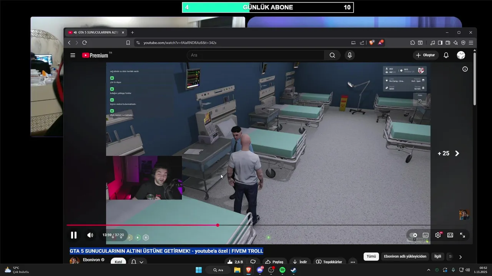492x276 pixels.
Task: Skip forward with the +25 chevron arrow
Action: [x=457, y=153]
